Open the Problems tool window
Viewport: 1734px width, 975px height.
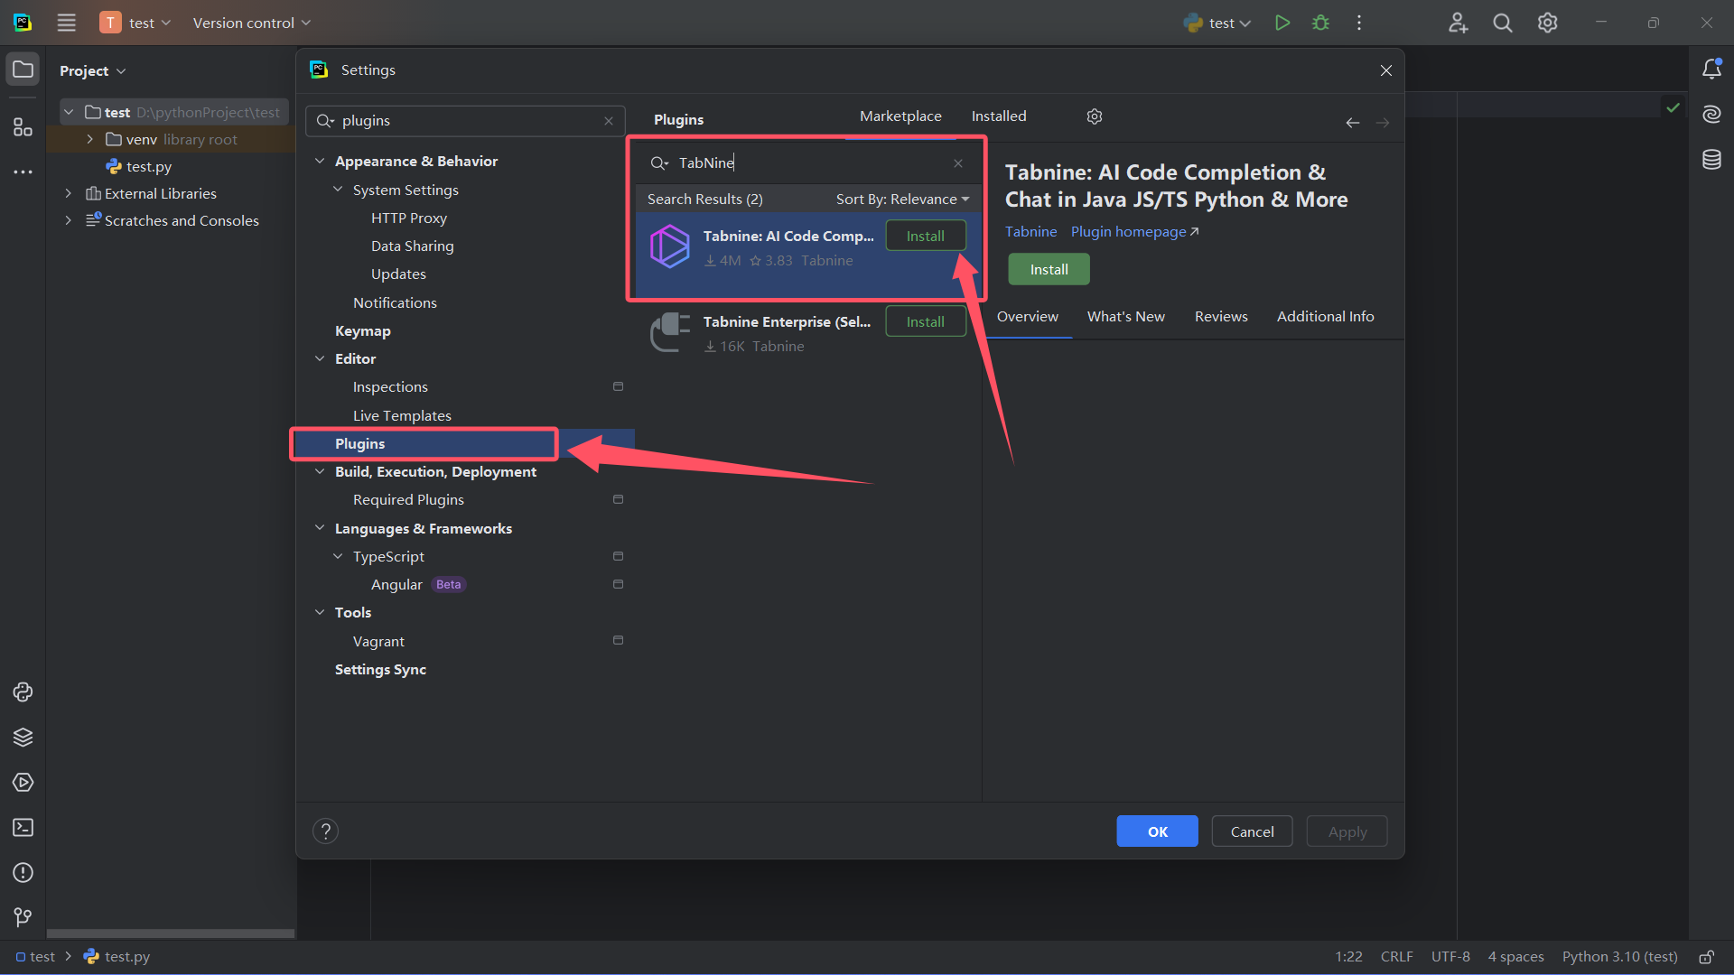pos(23,873)
